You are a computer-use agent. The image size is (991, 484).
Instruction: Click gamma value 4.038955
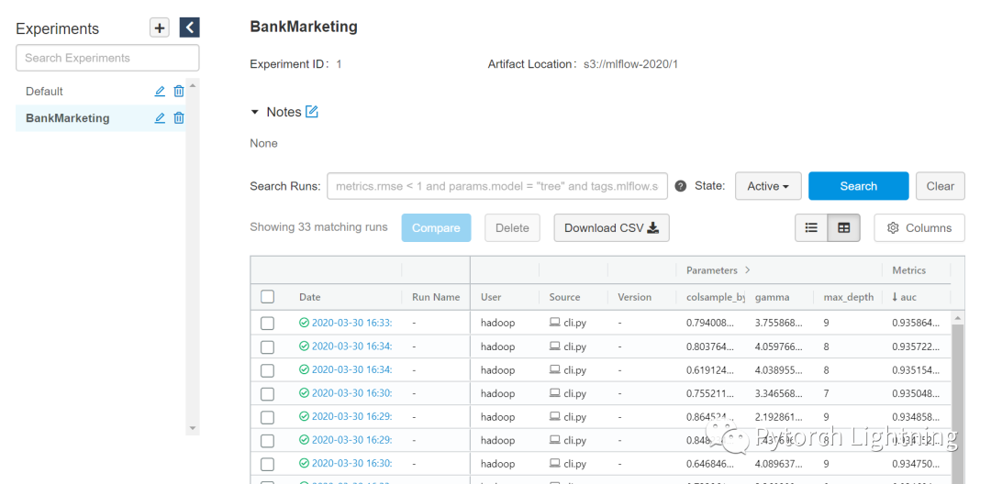(779, 370)
